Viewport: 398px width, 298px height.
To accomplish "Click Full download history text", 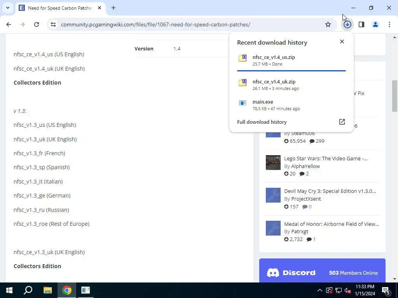I will point(262,122).
